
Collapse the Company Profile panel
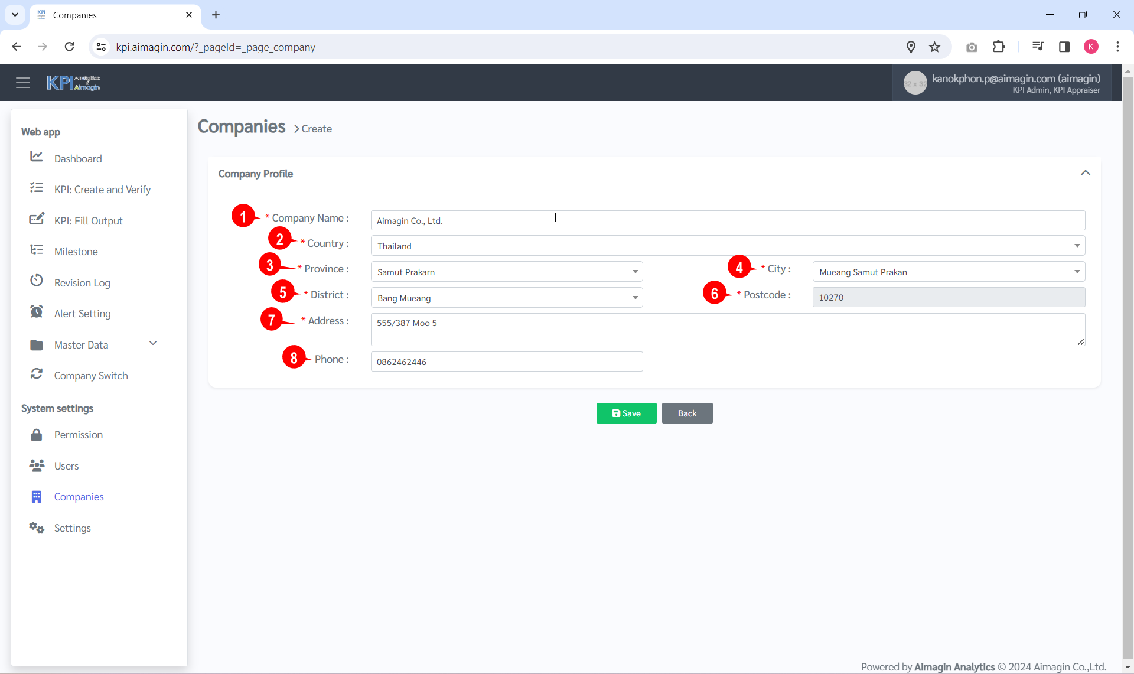[1085, 173]
